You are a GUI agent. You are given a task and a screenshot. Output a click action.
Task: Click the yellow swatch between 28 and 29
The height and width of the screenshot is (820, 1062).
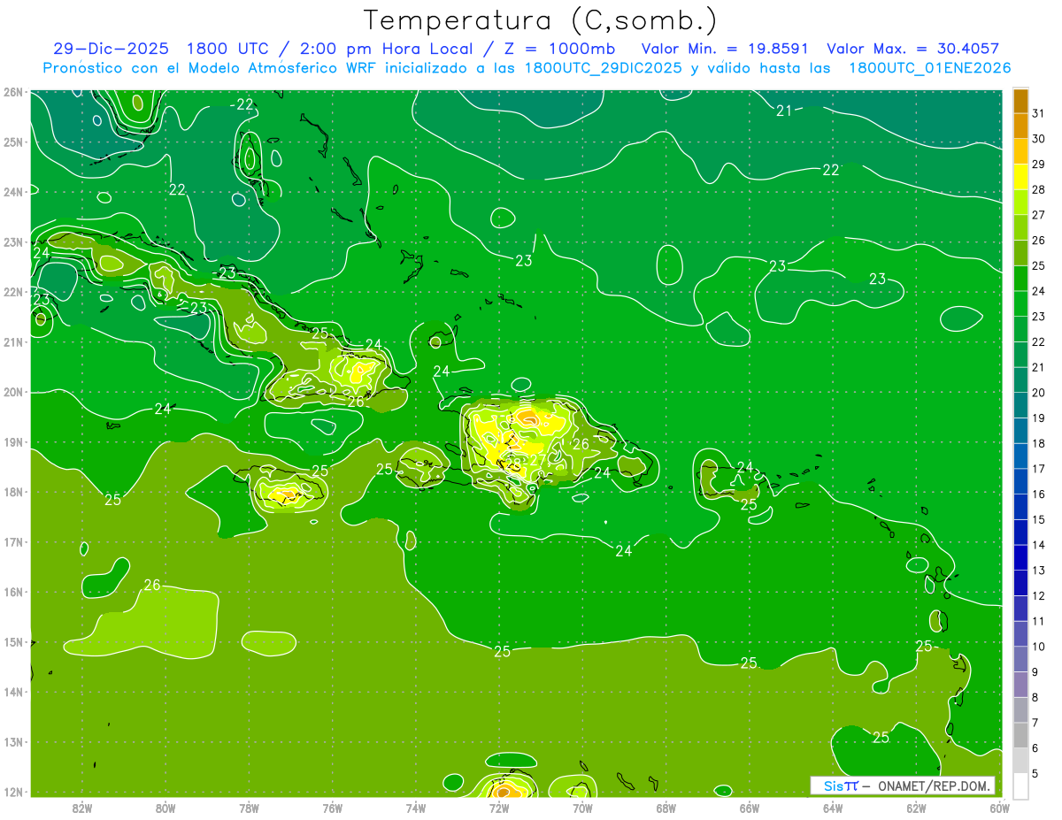(1020, 177)
